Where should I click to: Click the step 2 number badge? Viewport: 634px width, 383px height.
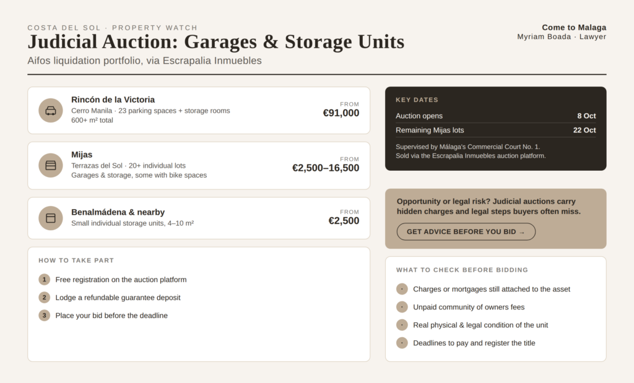pyautogui.click(x=44, y=298)
